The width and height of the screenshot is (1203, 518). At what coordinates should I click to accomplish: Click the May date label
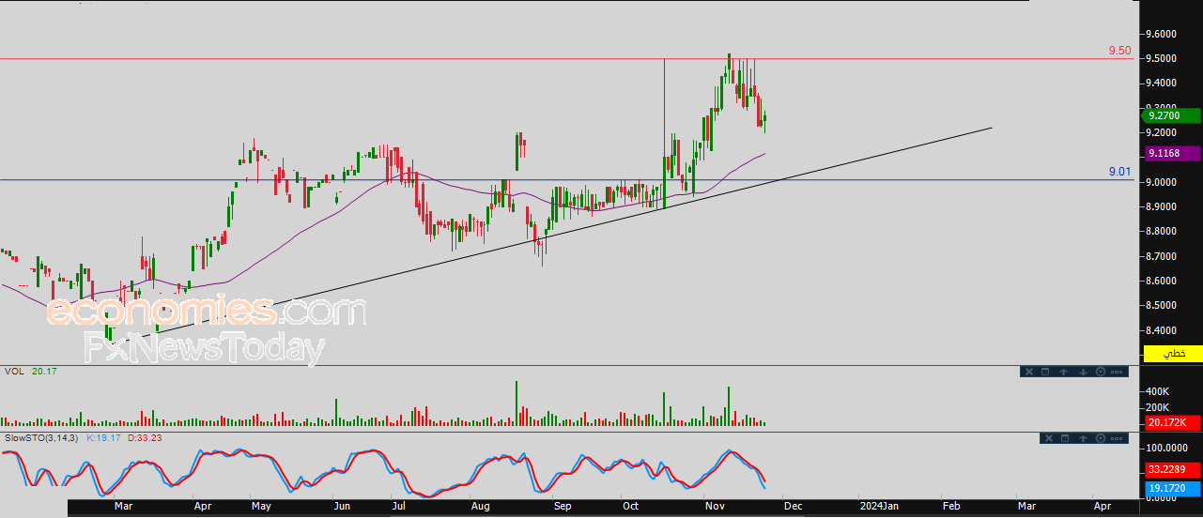click(261, 506)
